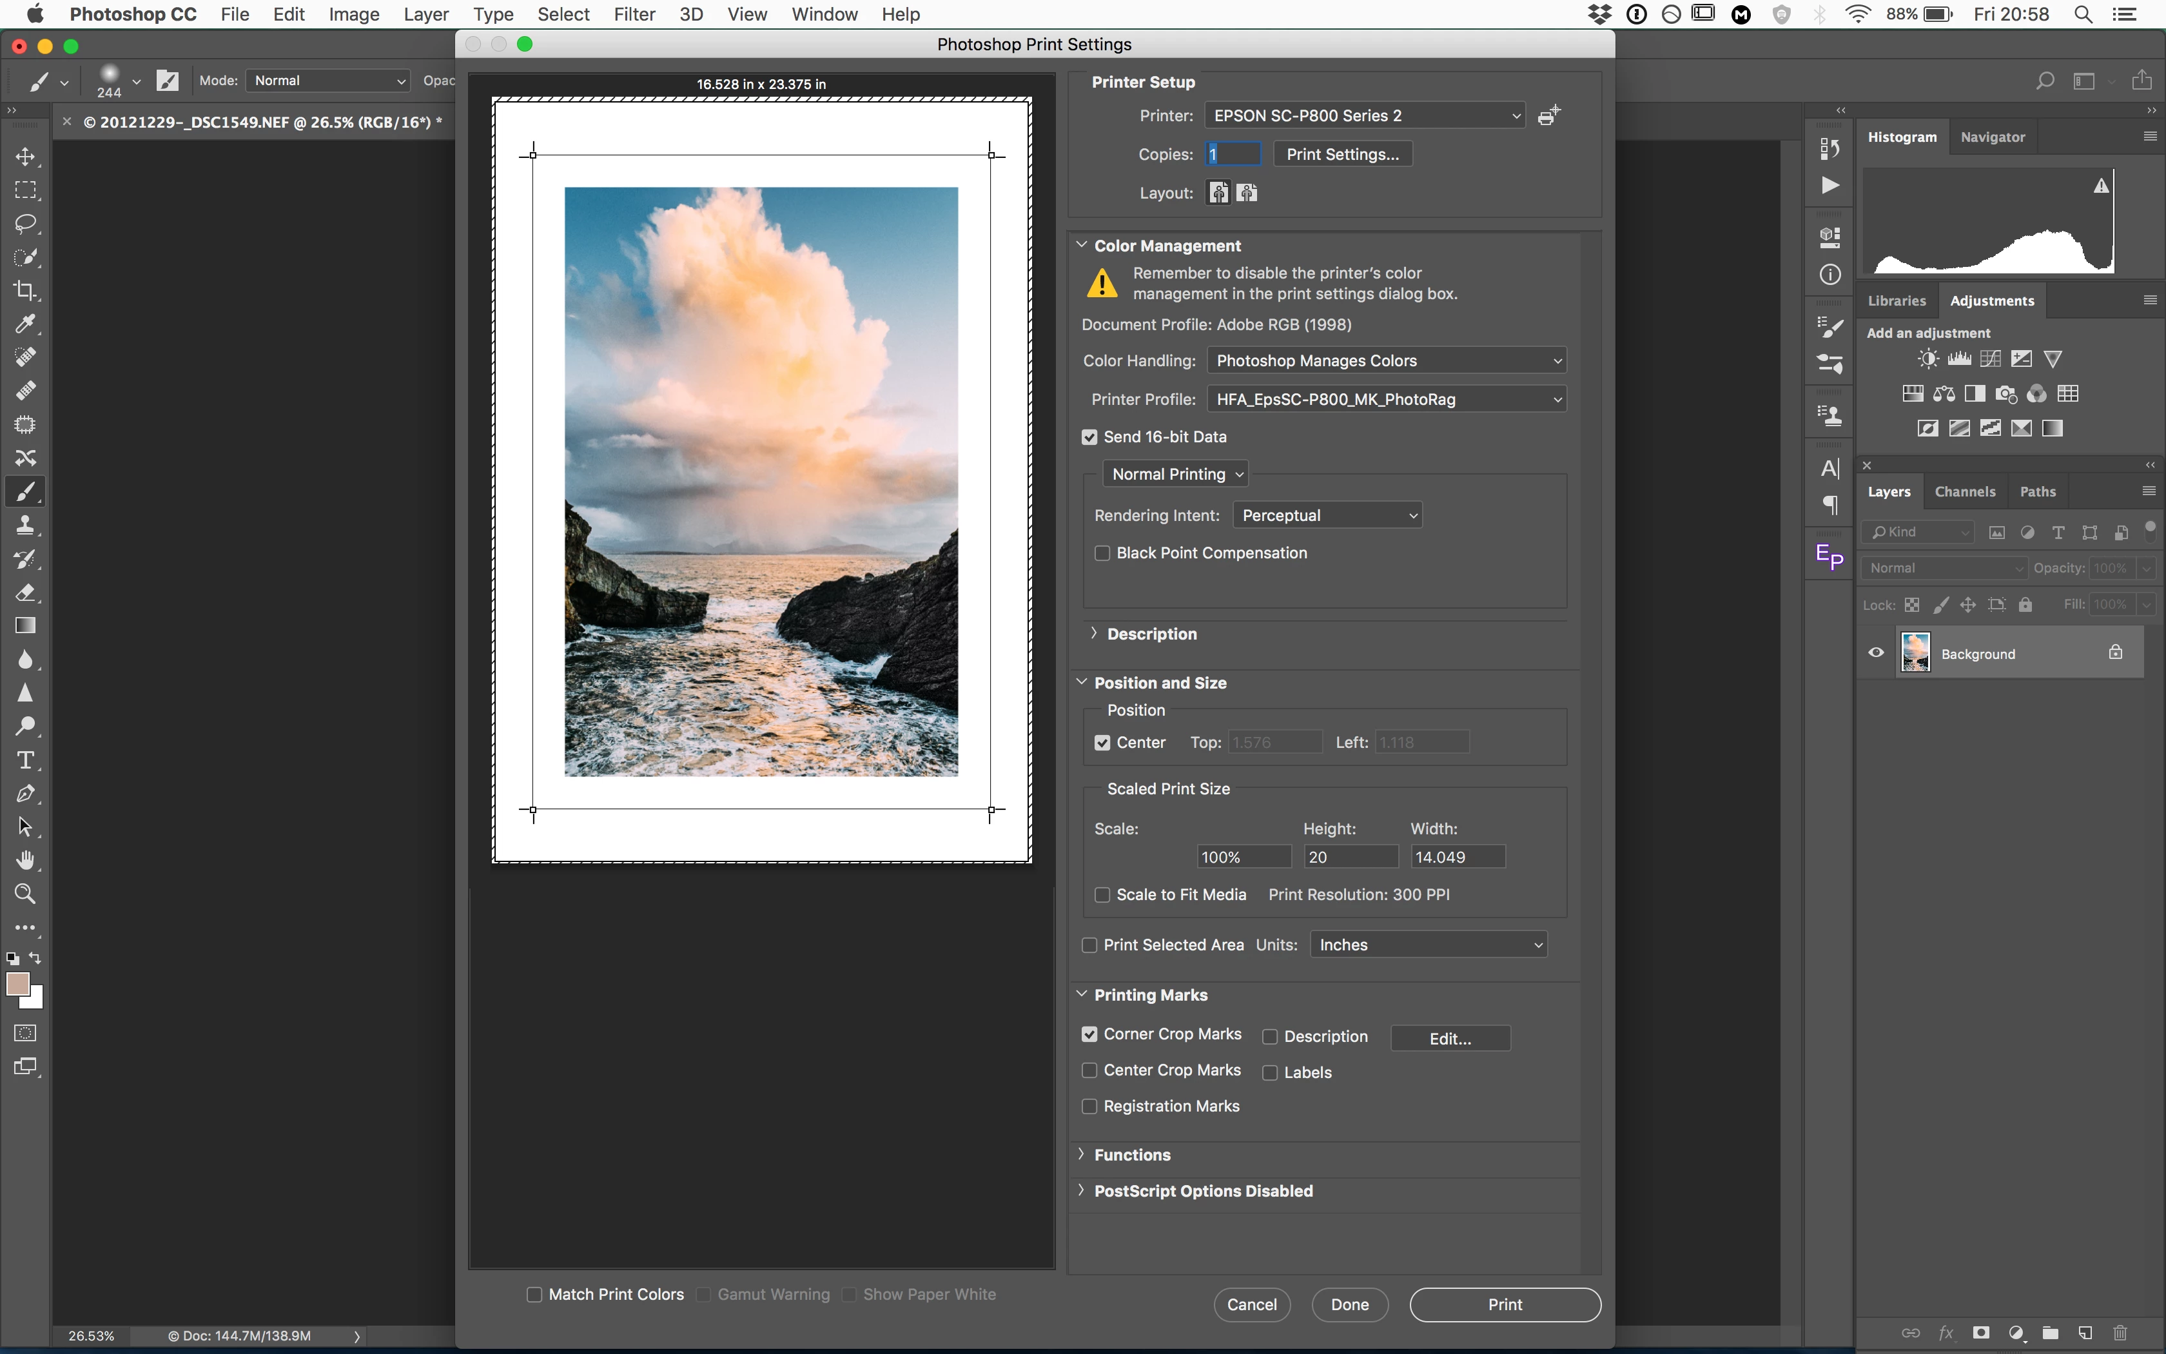This screenshot has width=2166, height=1354.
Task: Click the Print button
Action: point(1504,1305)
